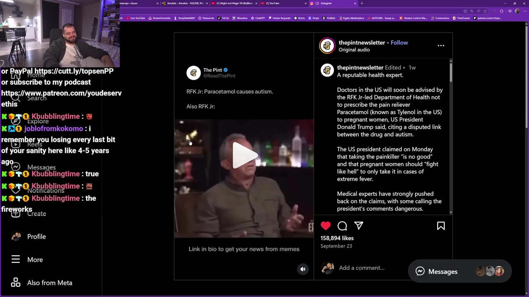Open thepintnewsletter username in caption

pyautogui.click(x=360, y=68)
